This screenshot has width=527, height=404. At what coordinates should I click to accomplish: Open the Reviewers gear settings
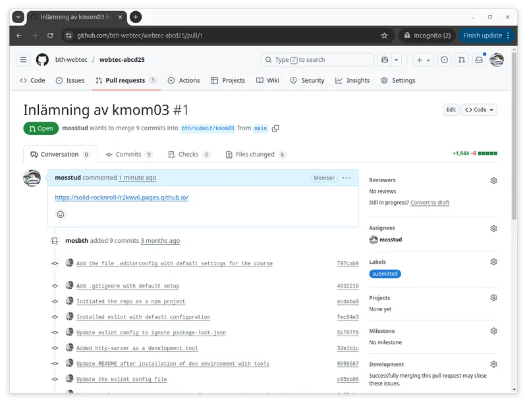[x=493, y=180]
